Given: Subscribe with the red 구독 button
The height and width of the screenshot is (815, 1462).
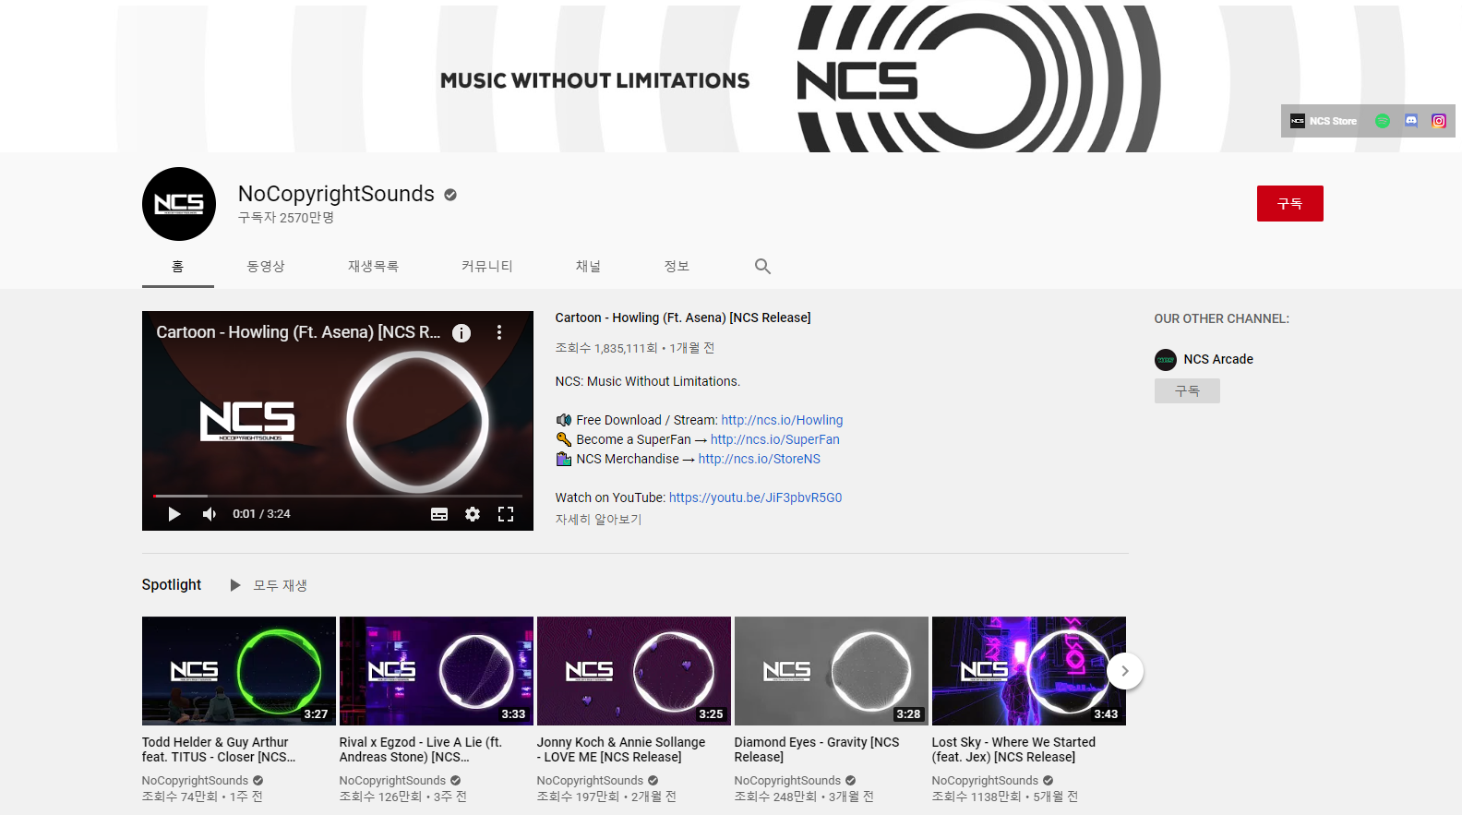Looking at the screenshot, I should 1290,203.
